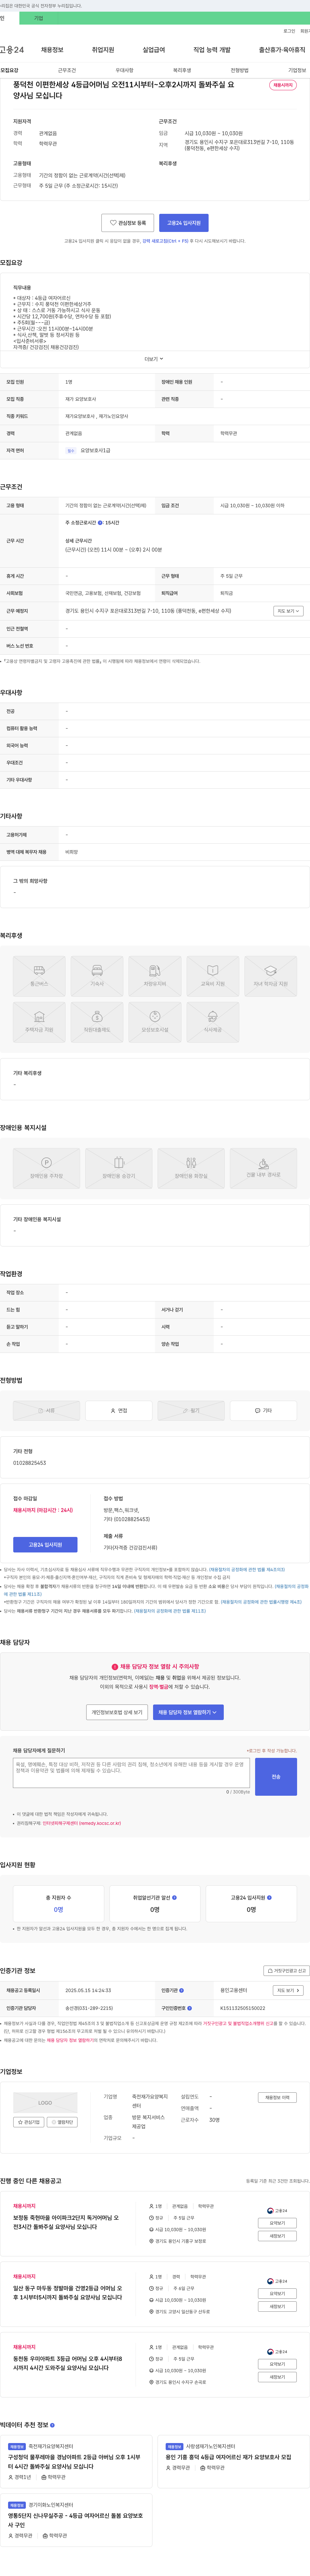The width and height of the screenshot is (310, 2576).
Task: Click info icon beside 빅데이터 추천 정보
Action: pyautogui.click(x=52, y=2425)
